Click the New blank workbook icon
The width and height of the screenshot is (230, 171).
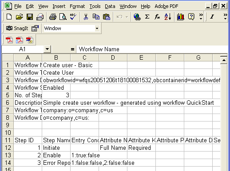pos(9,17)
